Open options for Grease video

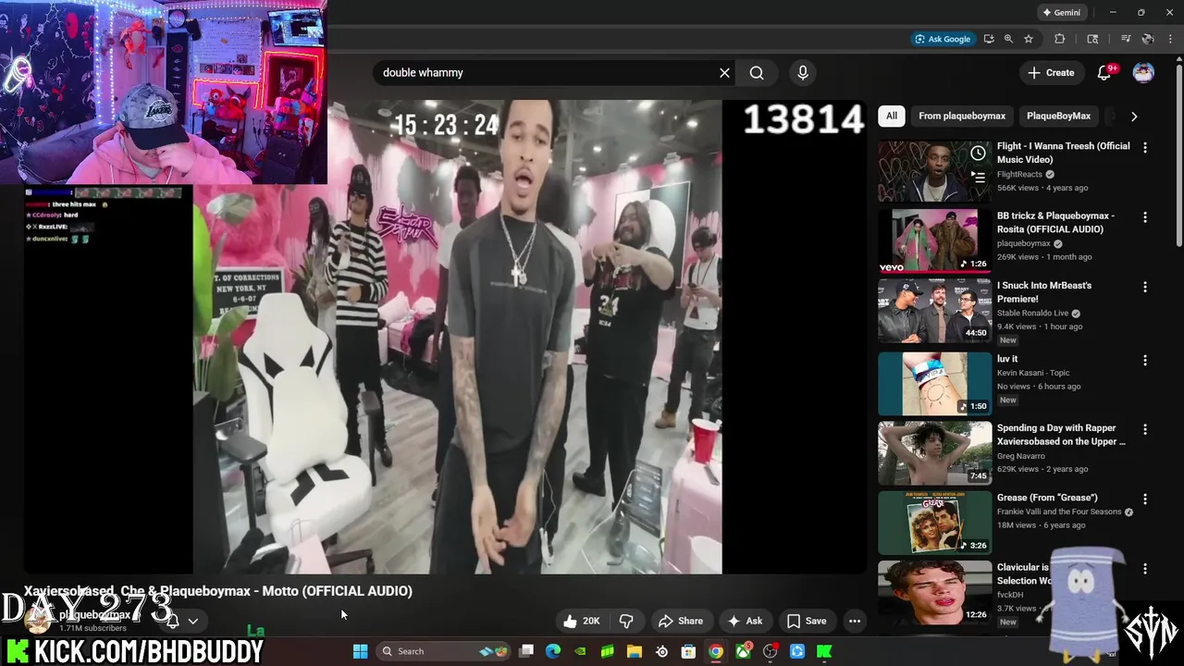coord(1145,499)
